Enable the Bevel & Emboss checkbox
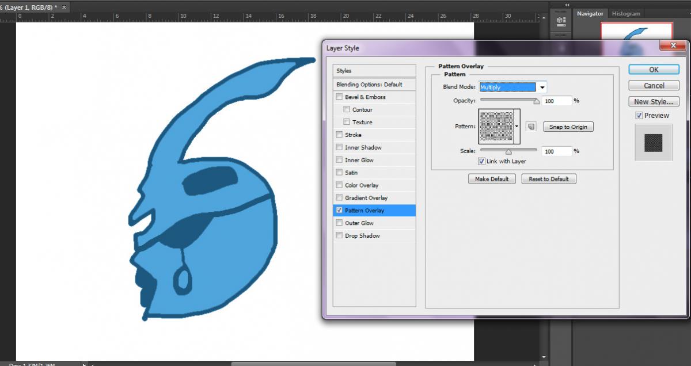The width and height of the screenshot is (691, 366). [340, 97]
